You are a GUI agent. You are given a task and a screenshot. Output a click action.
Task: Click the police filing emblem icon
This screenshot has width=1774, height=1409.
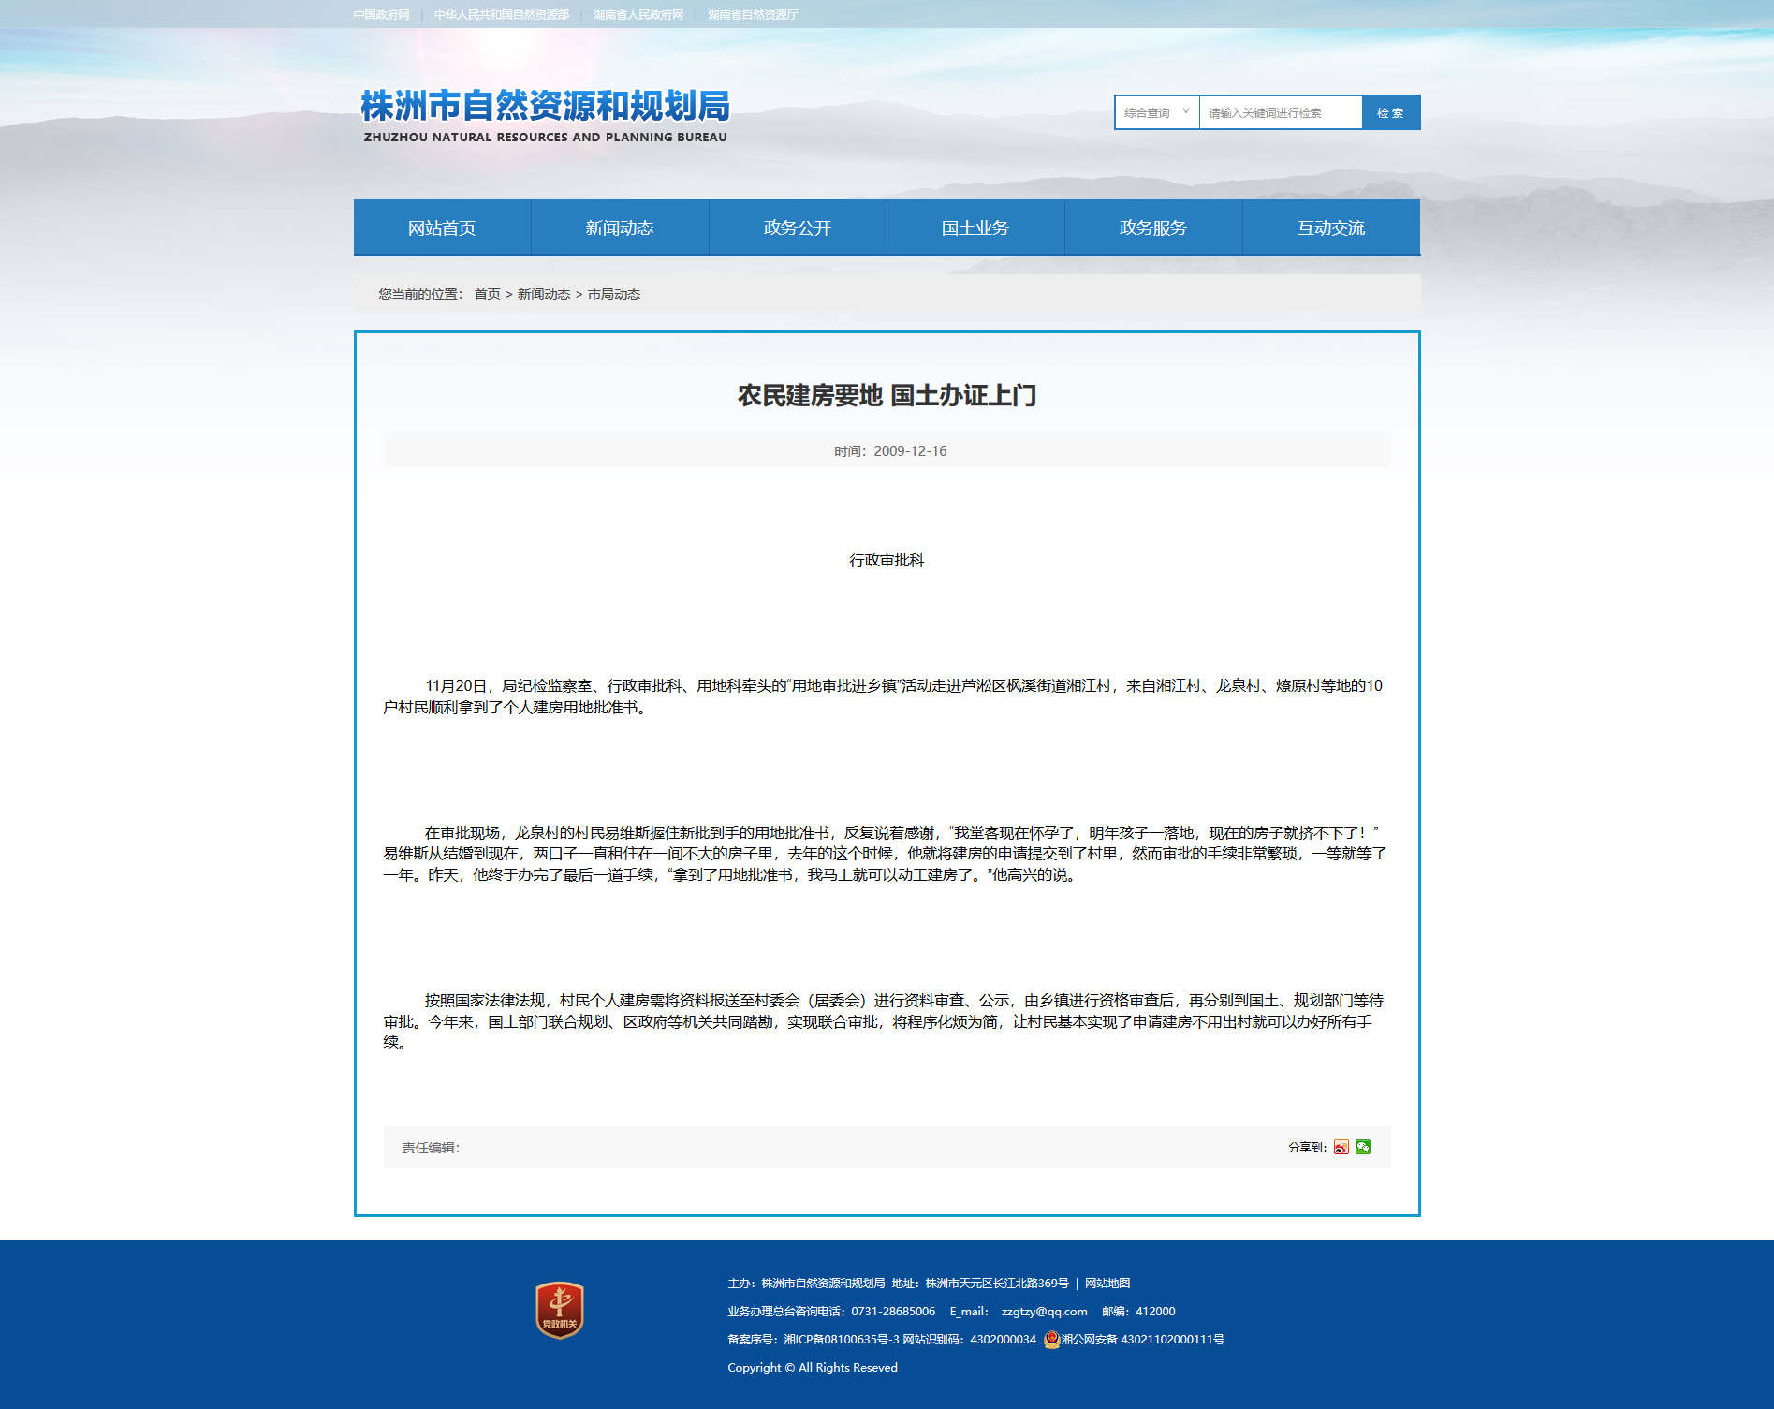[1051, 1340]
